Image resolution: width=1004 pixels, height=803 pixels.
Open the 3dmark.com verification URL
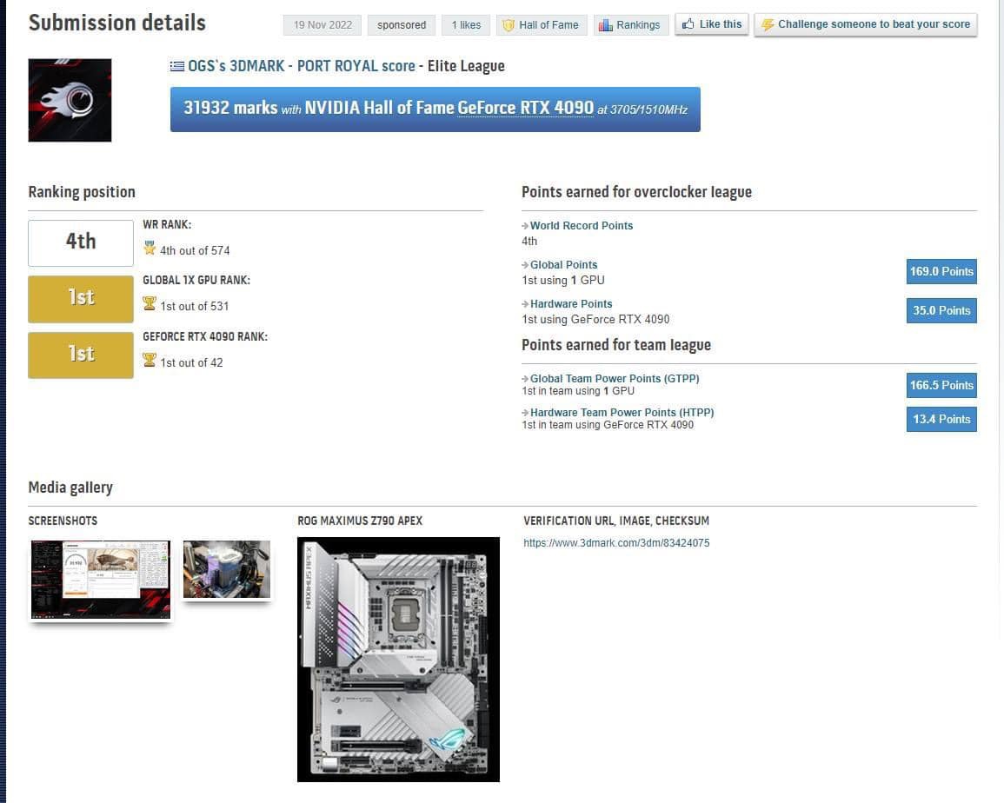pos(616,543)
